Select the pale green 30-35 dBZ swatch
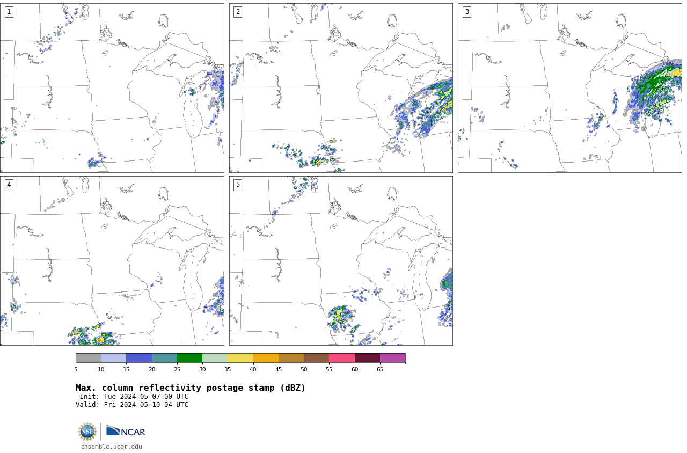This screenshot has width=687, height=453. pos(215,358)
